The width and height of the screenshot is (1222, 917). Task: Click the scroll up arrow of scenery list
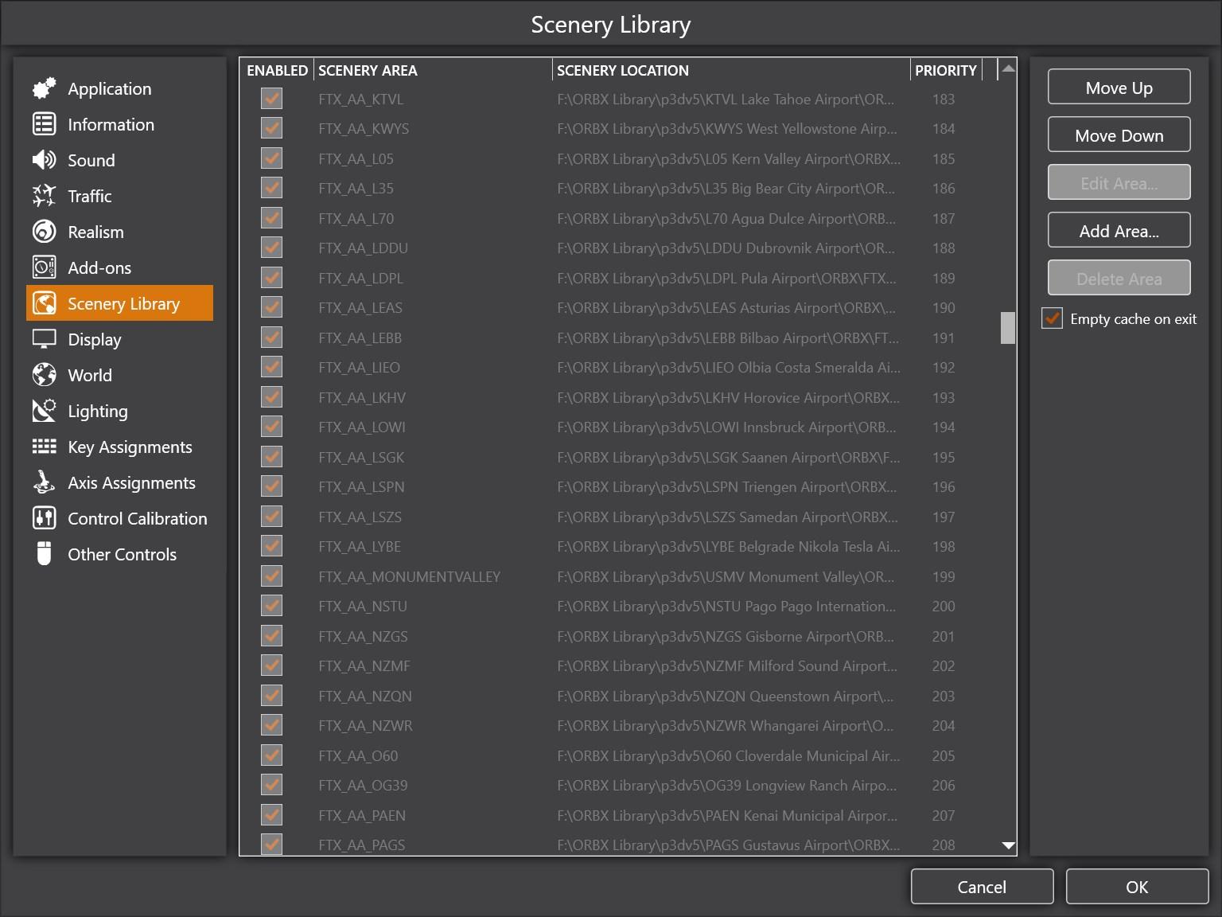(x=1008, y=69)
